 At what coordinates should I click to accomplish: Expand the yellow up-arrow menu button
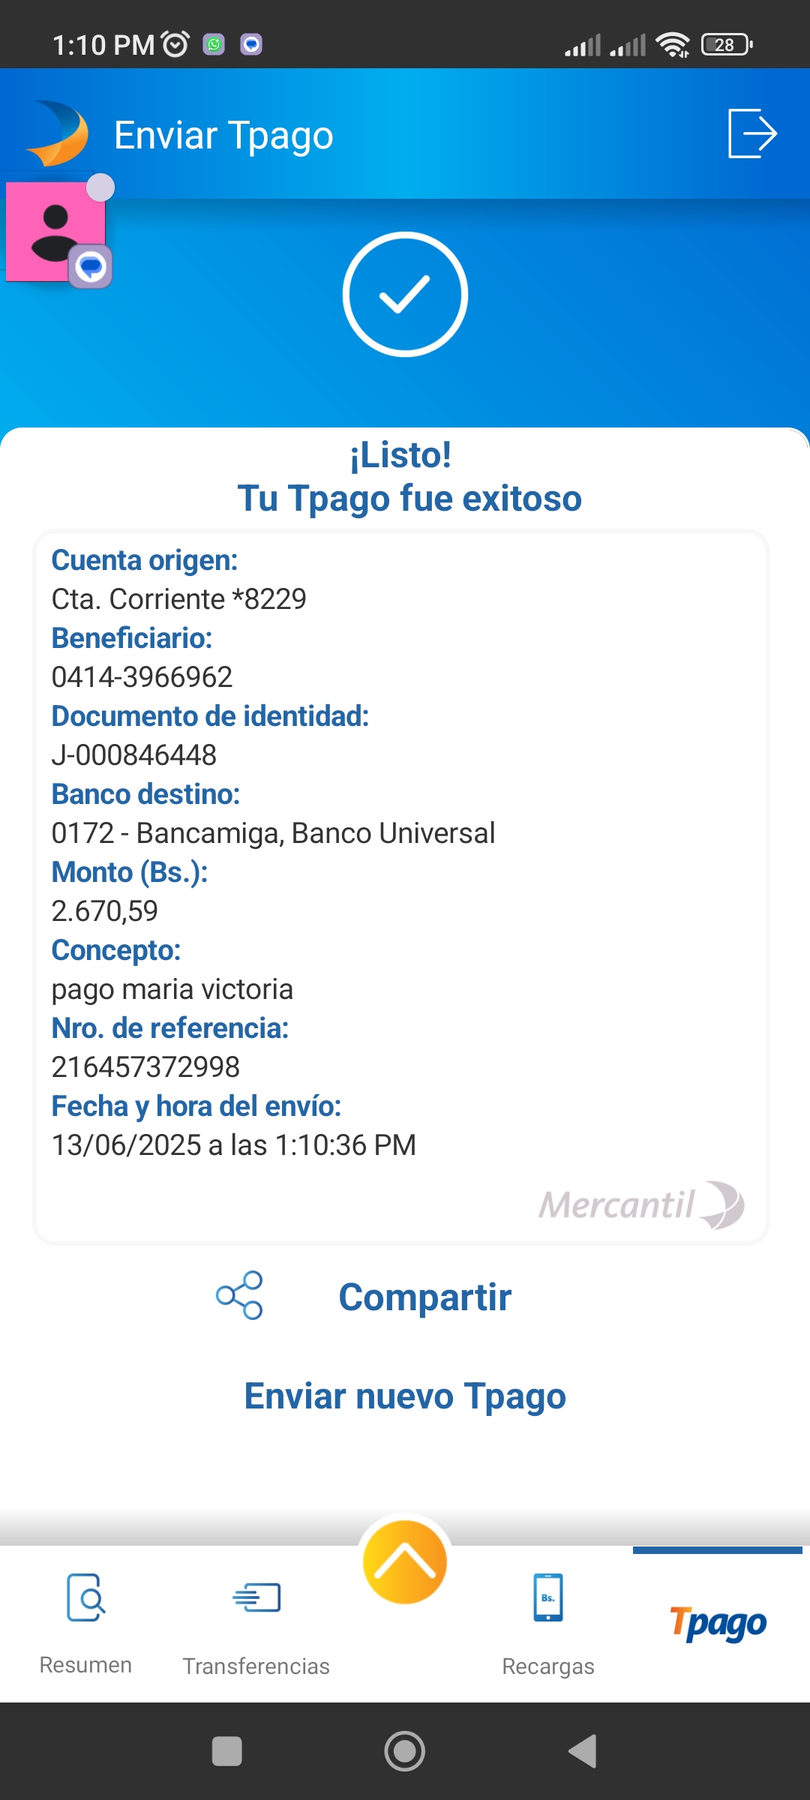405,1561
